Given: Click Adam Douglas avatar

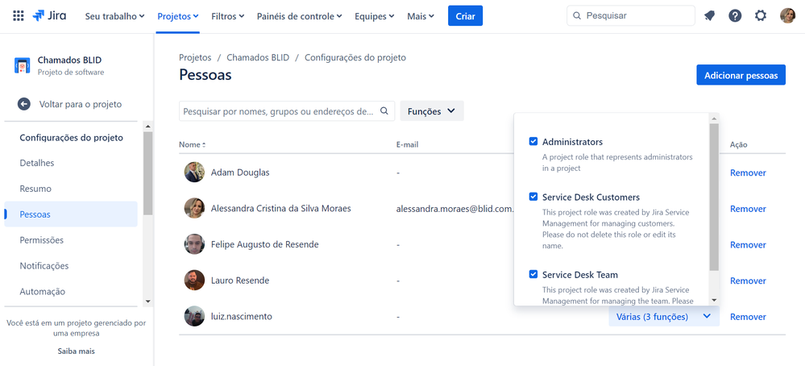Looking at the screenshot, I should (194, 173).
